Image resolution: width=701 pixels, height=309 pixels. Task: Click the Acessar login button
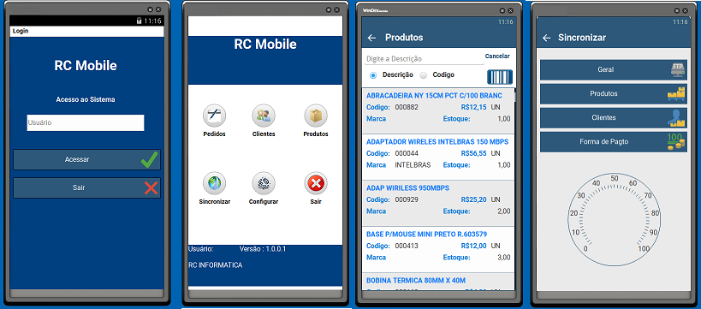pos(86,160)
